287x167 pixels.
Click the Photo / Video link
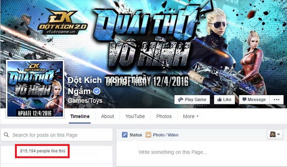(165, 135)
